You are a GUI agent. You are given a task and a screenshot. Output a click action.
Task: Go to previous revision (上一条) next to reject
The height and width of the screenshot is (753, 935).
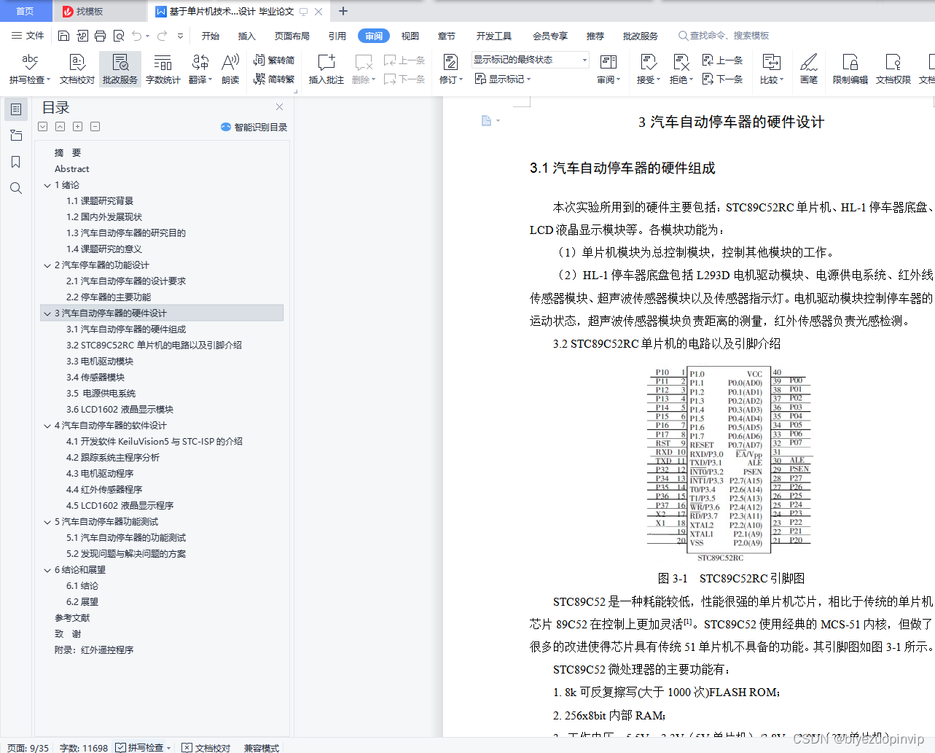[x=722, y=61]
